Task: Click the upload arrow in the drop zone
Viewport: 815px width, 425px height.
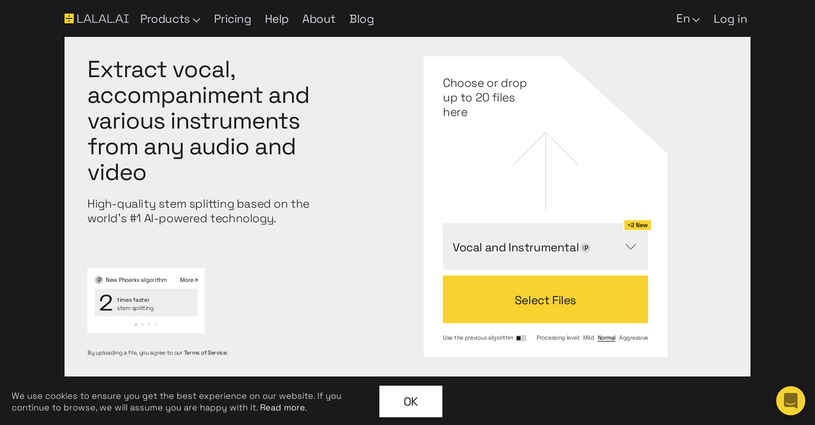Action: (x=545, y=170)
